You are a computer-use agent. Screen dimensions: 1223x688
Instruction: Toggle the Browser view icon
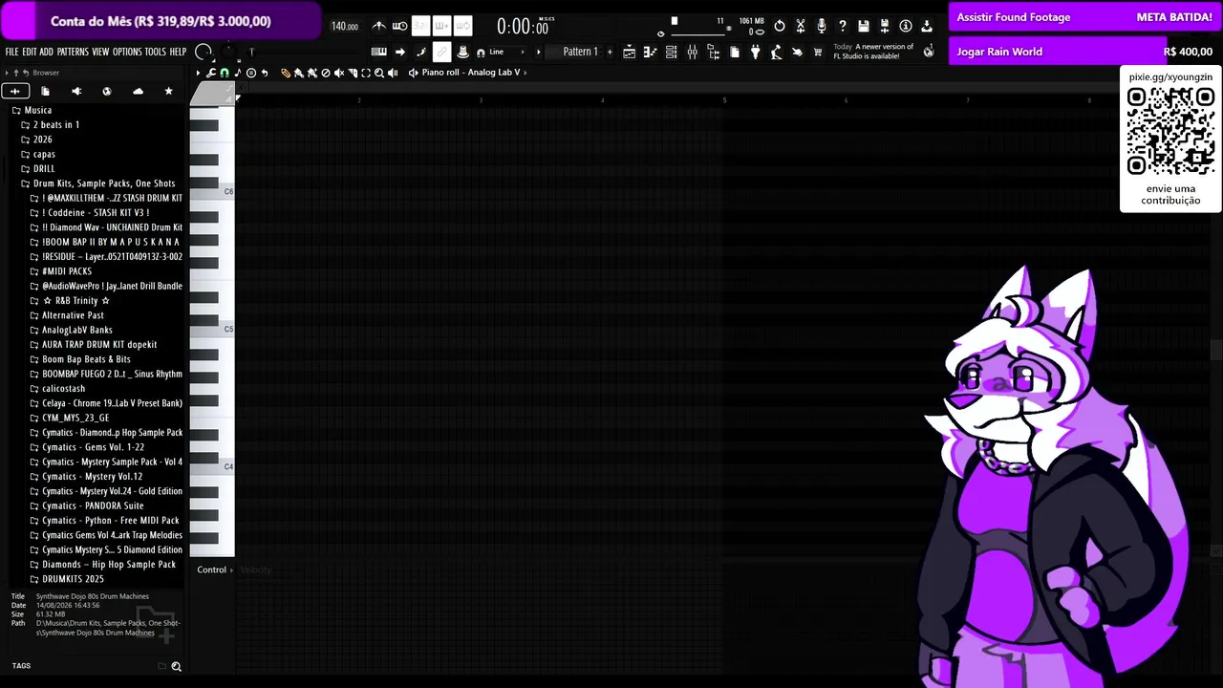tap(714, 52)
